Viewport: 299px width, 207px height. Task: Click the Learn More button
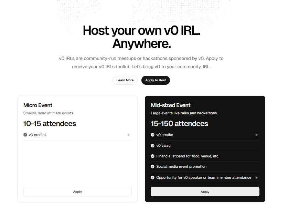click(x=125, y=80)
